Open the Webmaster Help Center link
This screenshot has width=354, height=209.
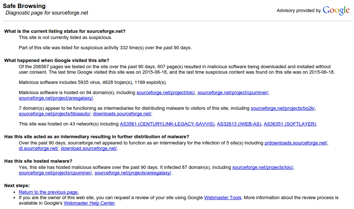pyautogui.click(x=89, y=203)
